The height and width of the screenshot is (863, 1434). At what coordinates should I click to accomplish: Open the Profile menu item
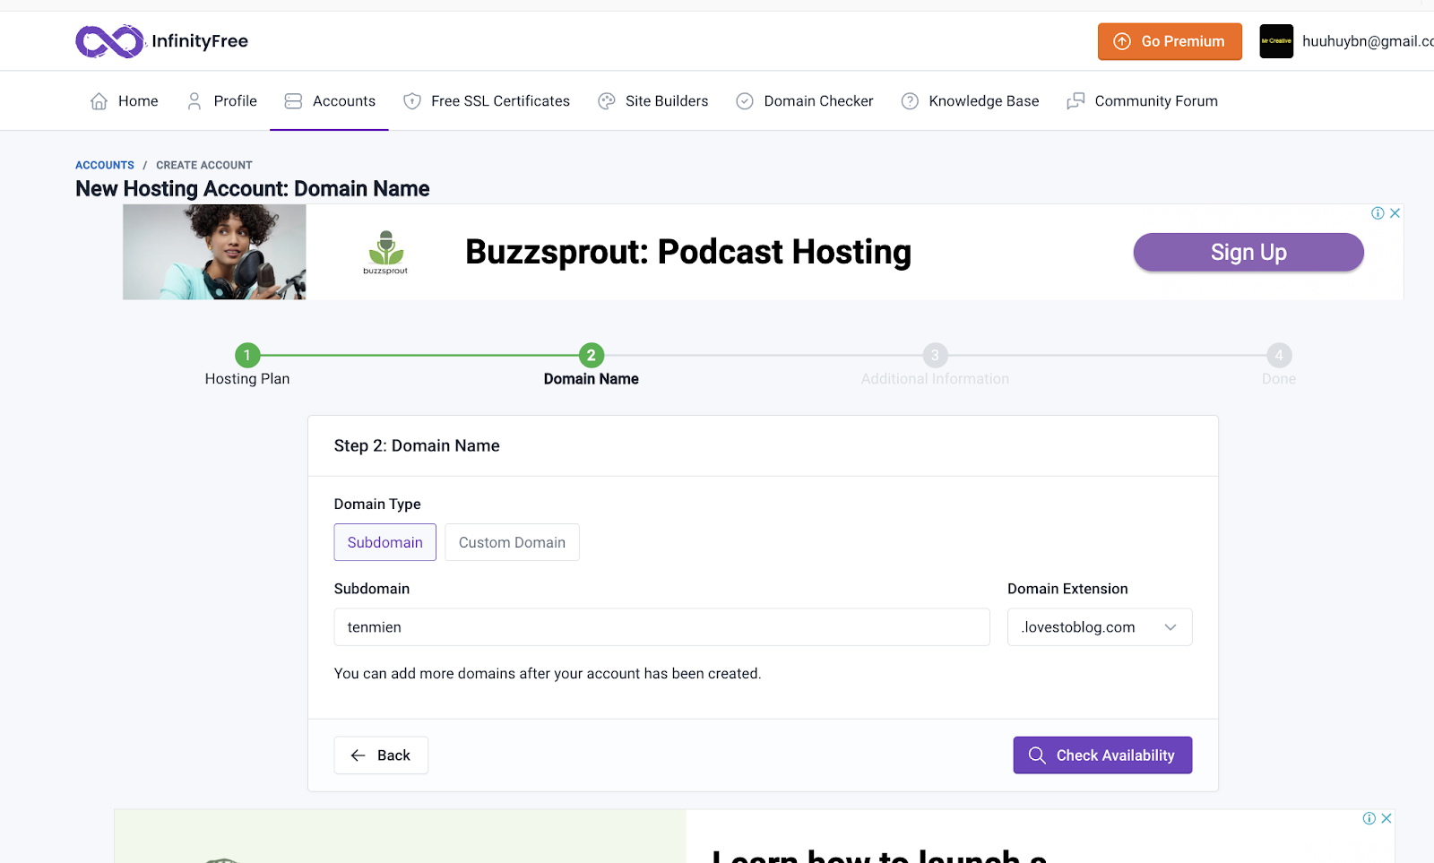(x=221, y=101)
